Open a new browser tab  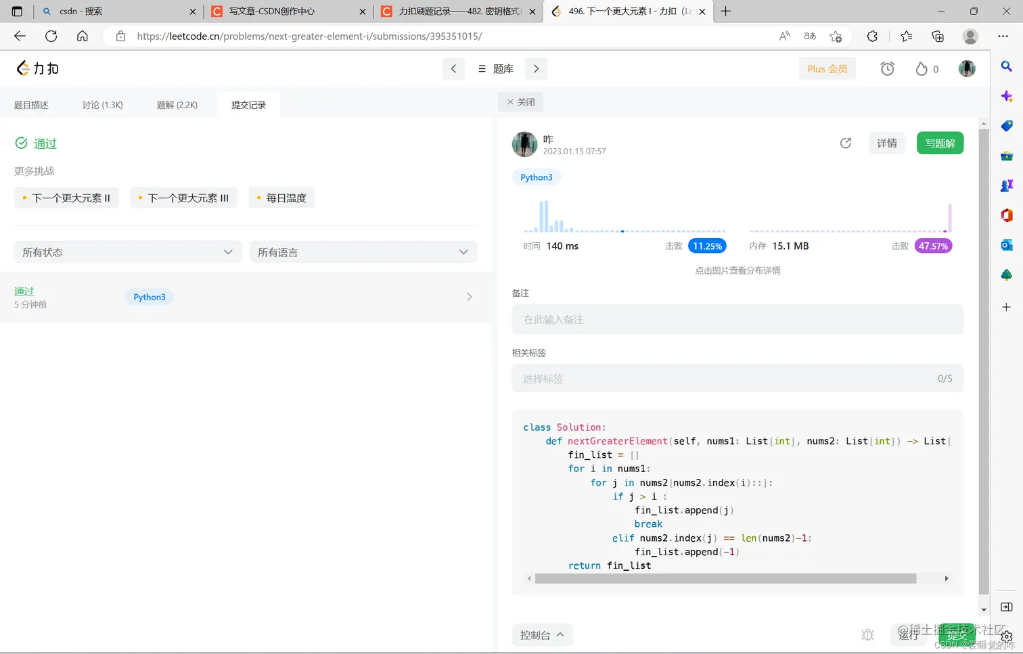[x=725, y=11]
